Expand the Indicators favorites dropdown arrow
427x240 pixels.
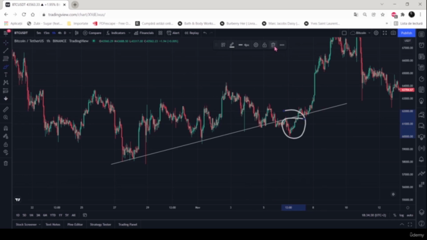pyautogui.click(x=129, y=33)
